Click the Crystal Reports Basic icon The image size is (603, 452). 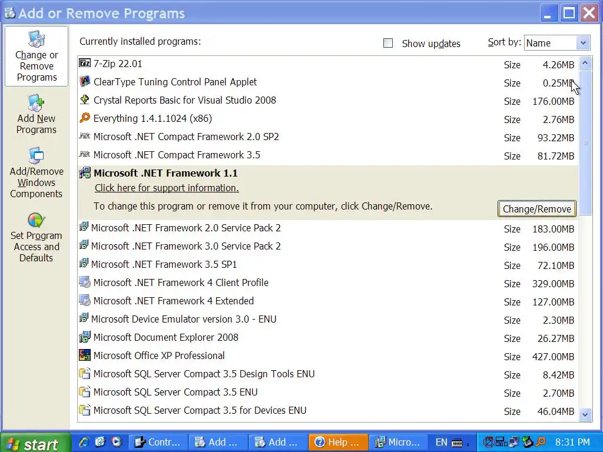(85, 100)
